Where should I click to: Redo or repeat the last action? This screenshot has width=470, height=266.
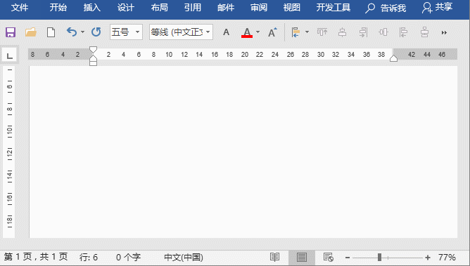(x=96, y=32)
